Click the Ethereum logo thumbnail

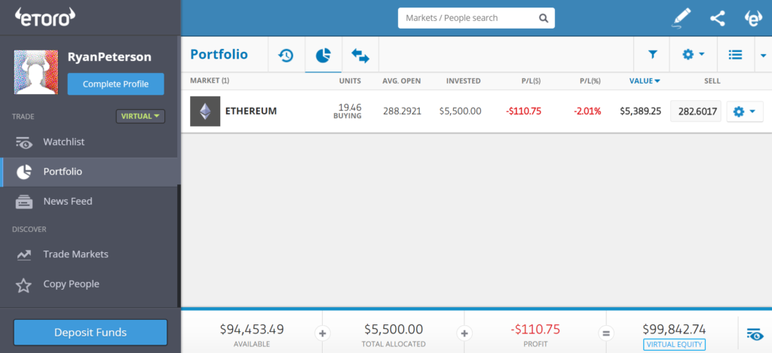pyautogui.click(x=205, y=111)
